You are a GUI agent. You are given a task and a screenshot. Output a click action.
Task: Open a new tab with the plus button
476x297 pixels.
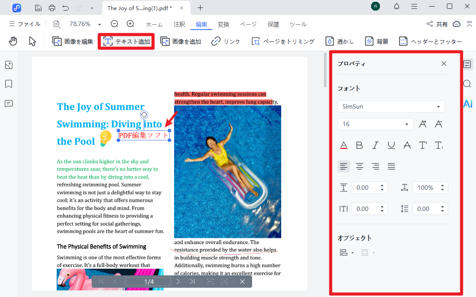click(200, 8)
